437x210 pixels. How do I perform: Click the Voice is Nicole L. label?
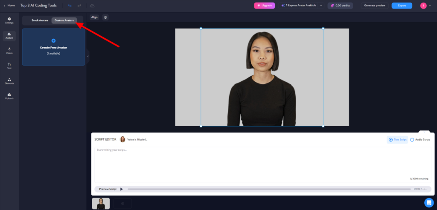[x=137, y=140]
